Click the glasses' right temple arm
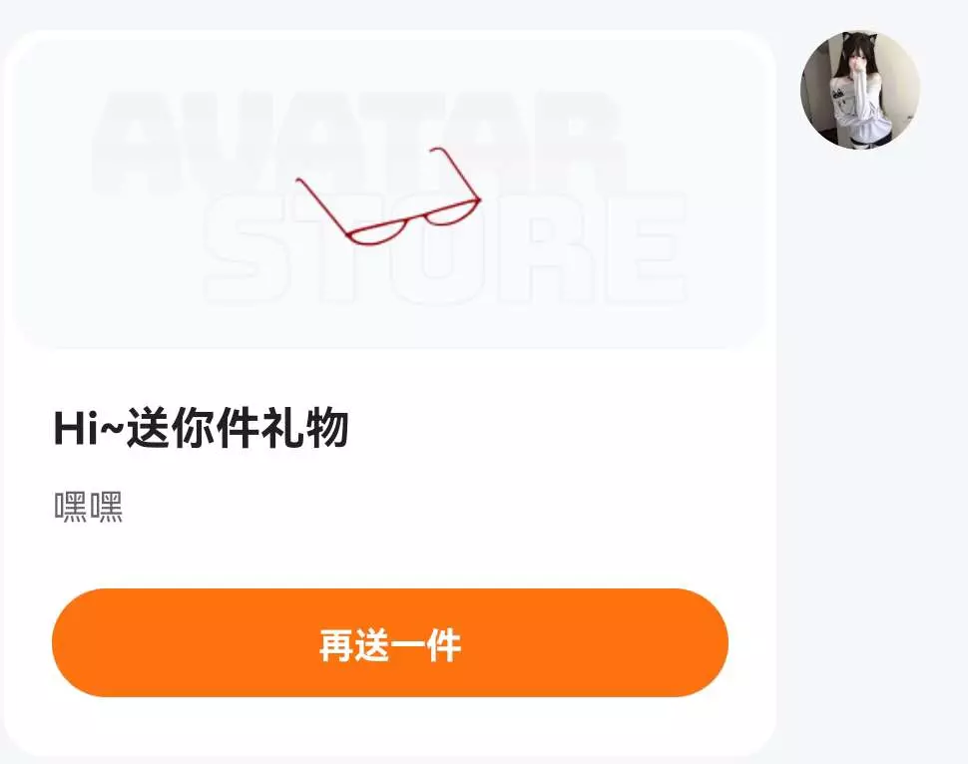The width and height of the screenshot is (968, 764). point(458,172)
